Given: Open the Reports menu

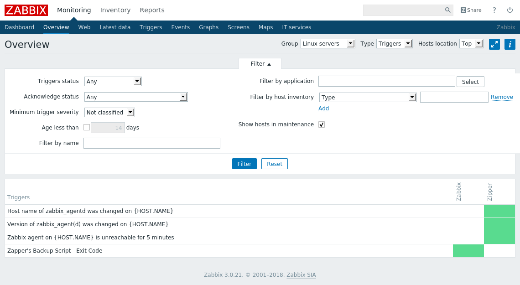Looking at the screenshot, I should pyautogui.click(x=152, y=10).
